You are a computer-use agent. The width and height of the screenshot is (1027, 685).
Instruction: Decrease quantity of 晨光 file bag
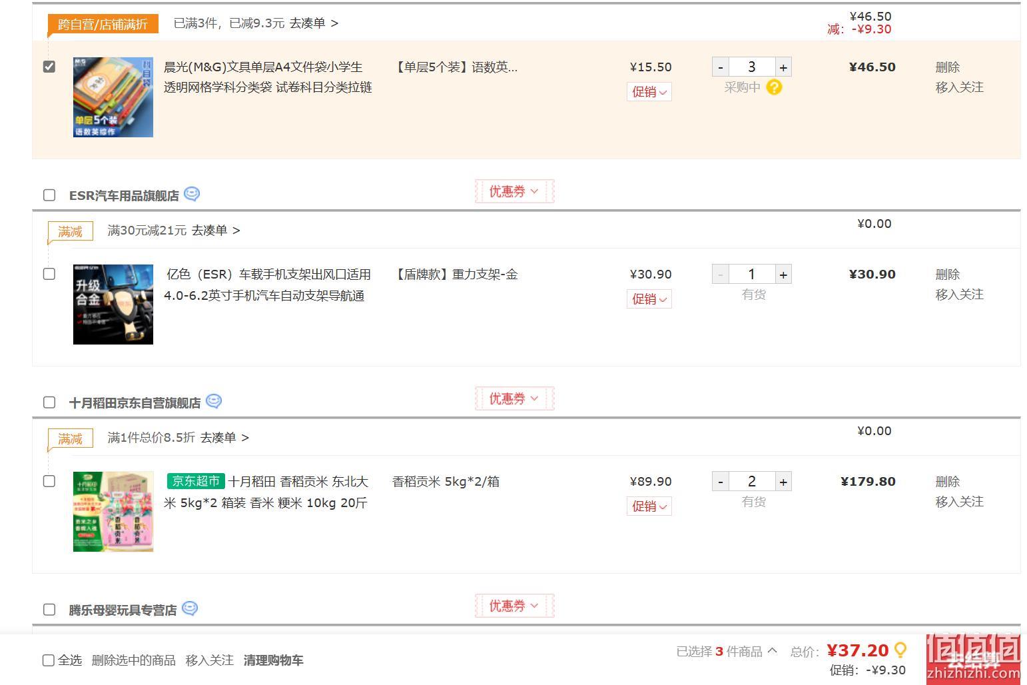click(721, 67)
